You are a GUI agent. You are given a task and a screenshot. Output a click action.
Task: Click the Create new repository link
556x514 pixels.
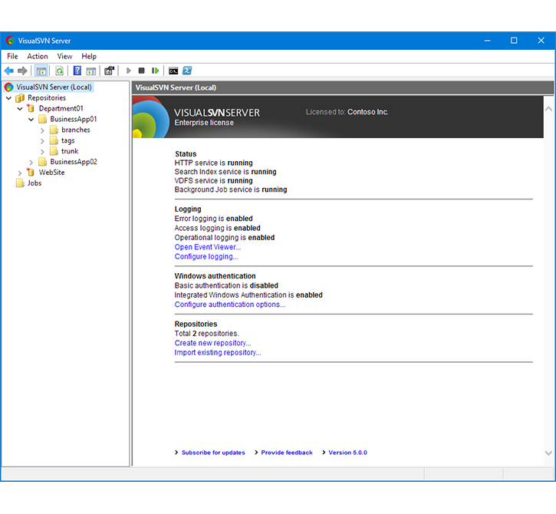click(x=212, y=343)
